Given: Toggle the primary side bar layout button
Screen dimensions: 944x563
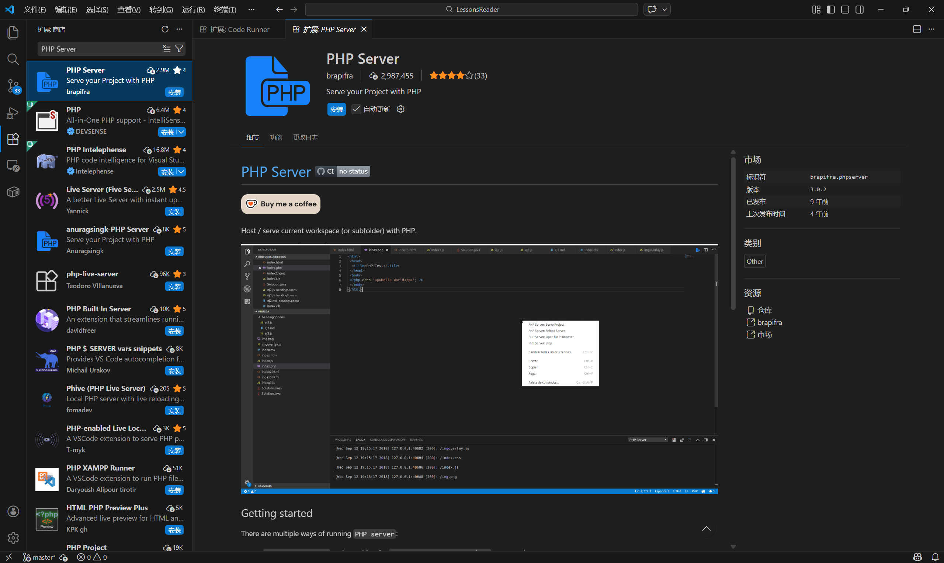Looking at the screenshot, I should (x=830, y=10).
